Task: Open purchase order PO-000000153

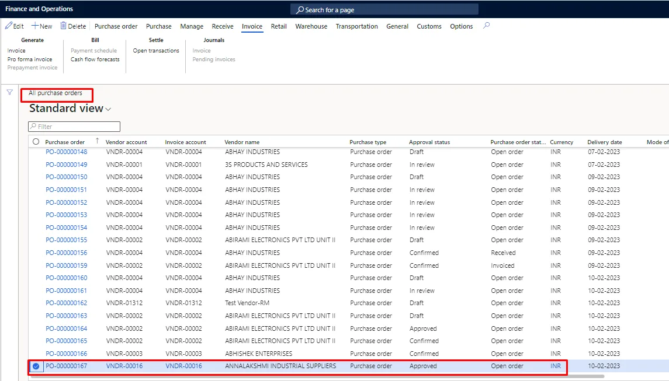Action: (x=67, y=215)
